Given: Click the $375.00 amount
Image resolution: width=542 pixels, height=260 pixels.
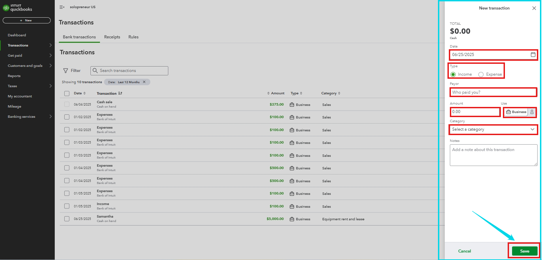Looking at the screenshot, I should click(276, 105).
